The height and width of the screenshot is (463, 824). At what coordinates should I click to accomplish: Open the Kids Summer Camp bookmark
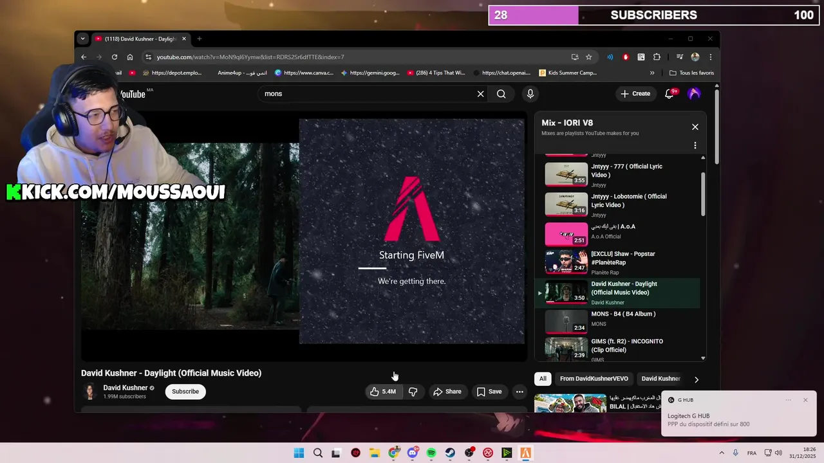pyautogui.click(x=568, y=73)
